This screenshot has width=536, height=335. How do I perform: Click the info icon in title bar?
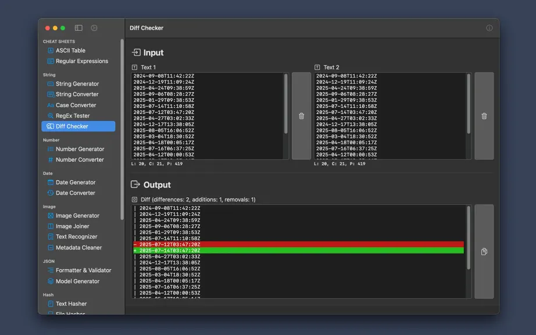click(x=489, y=28)
